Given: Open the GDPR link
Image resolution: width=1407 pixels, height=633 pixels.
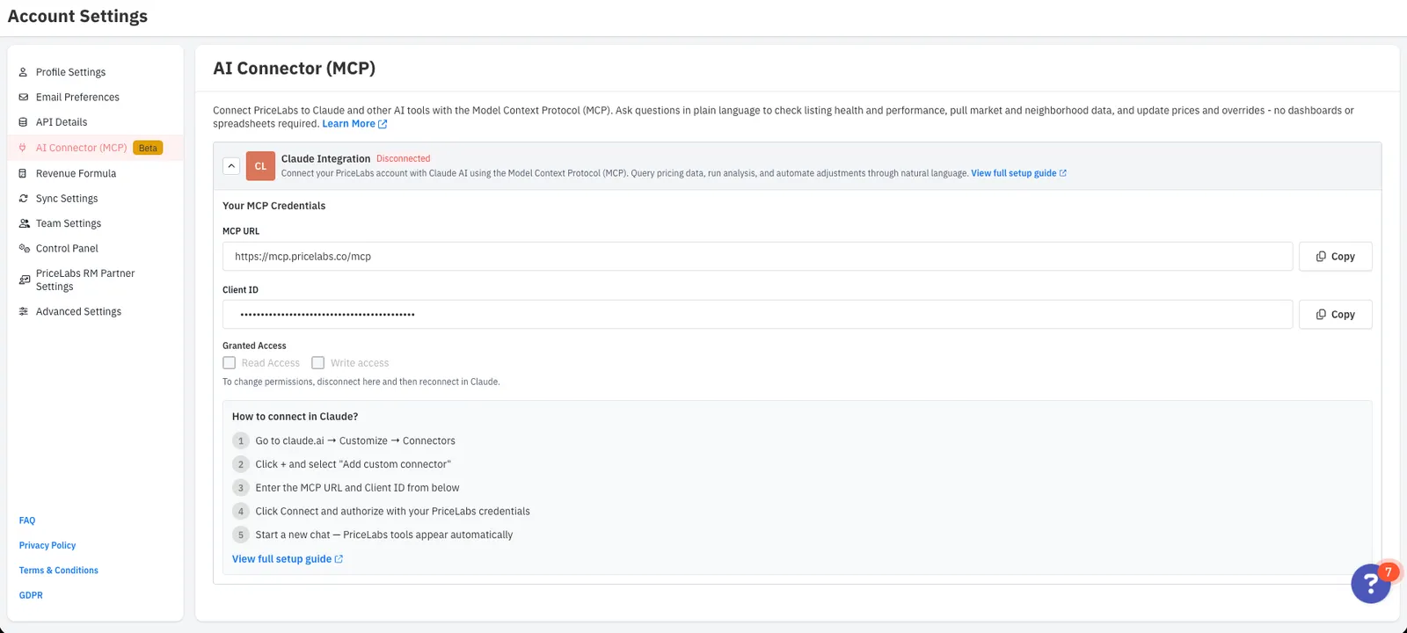Looking at the screenshot, I should [x=31, y=595].
